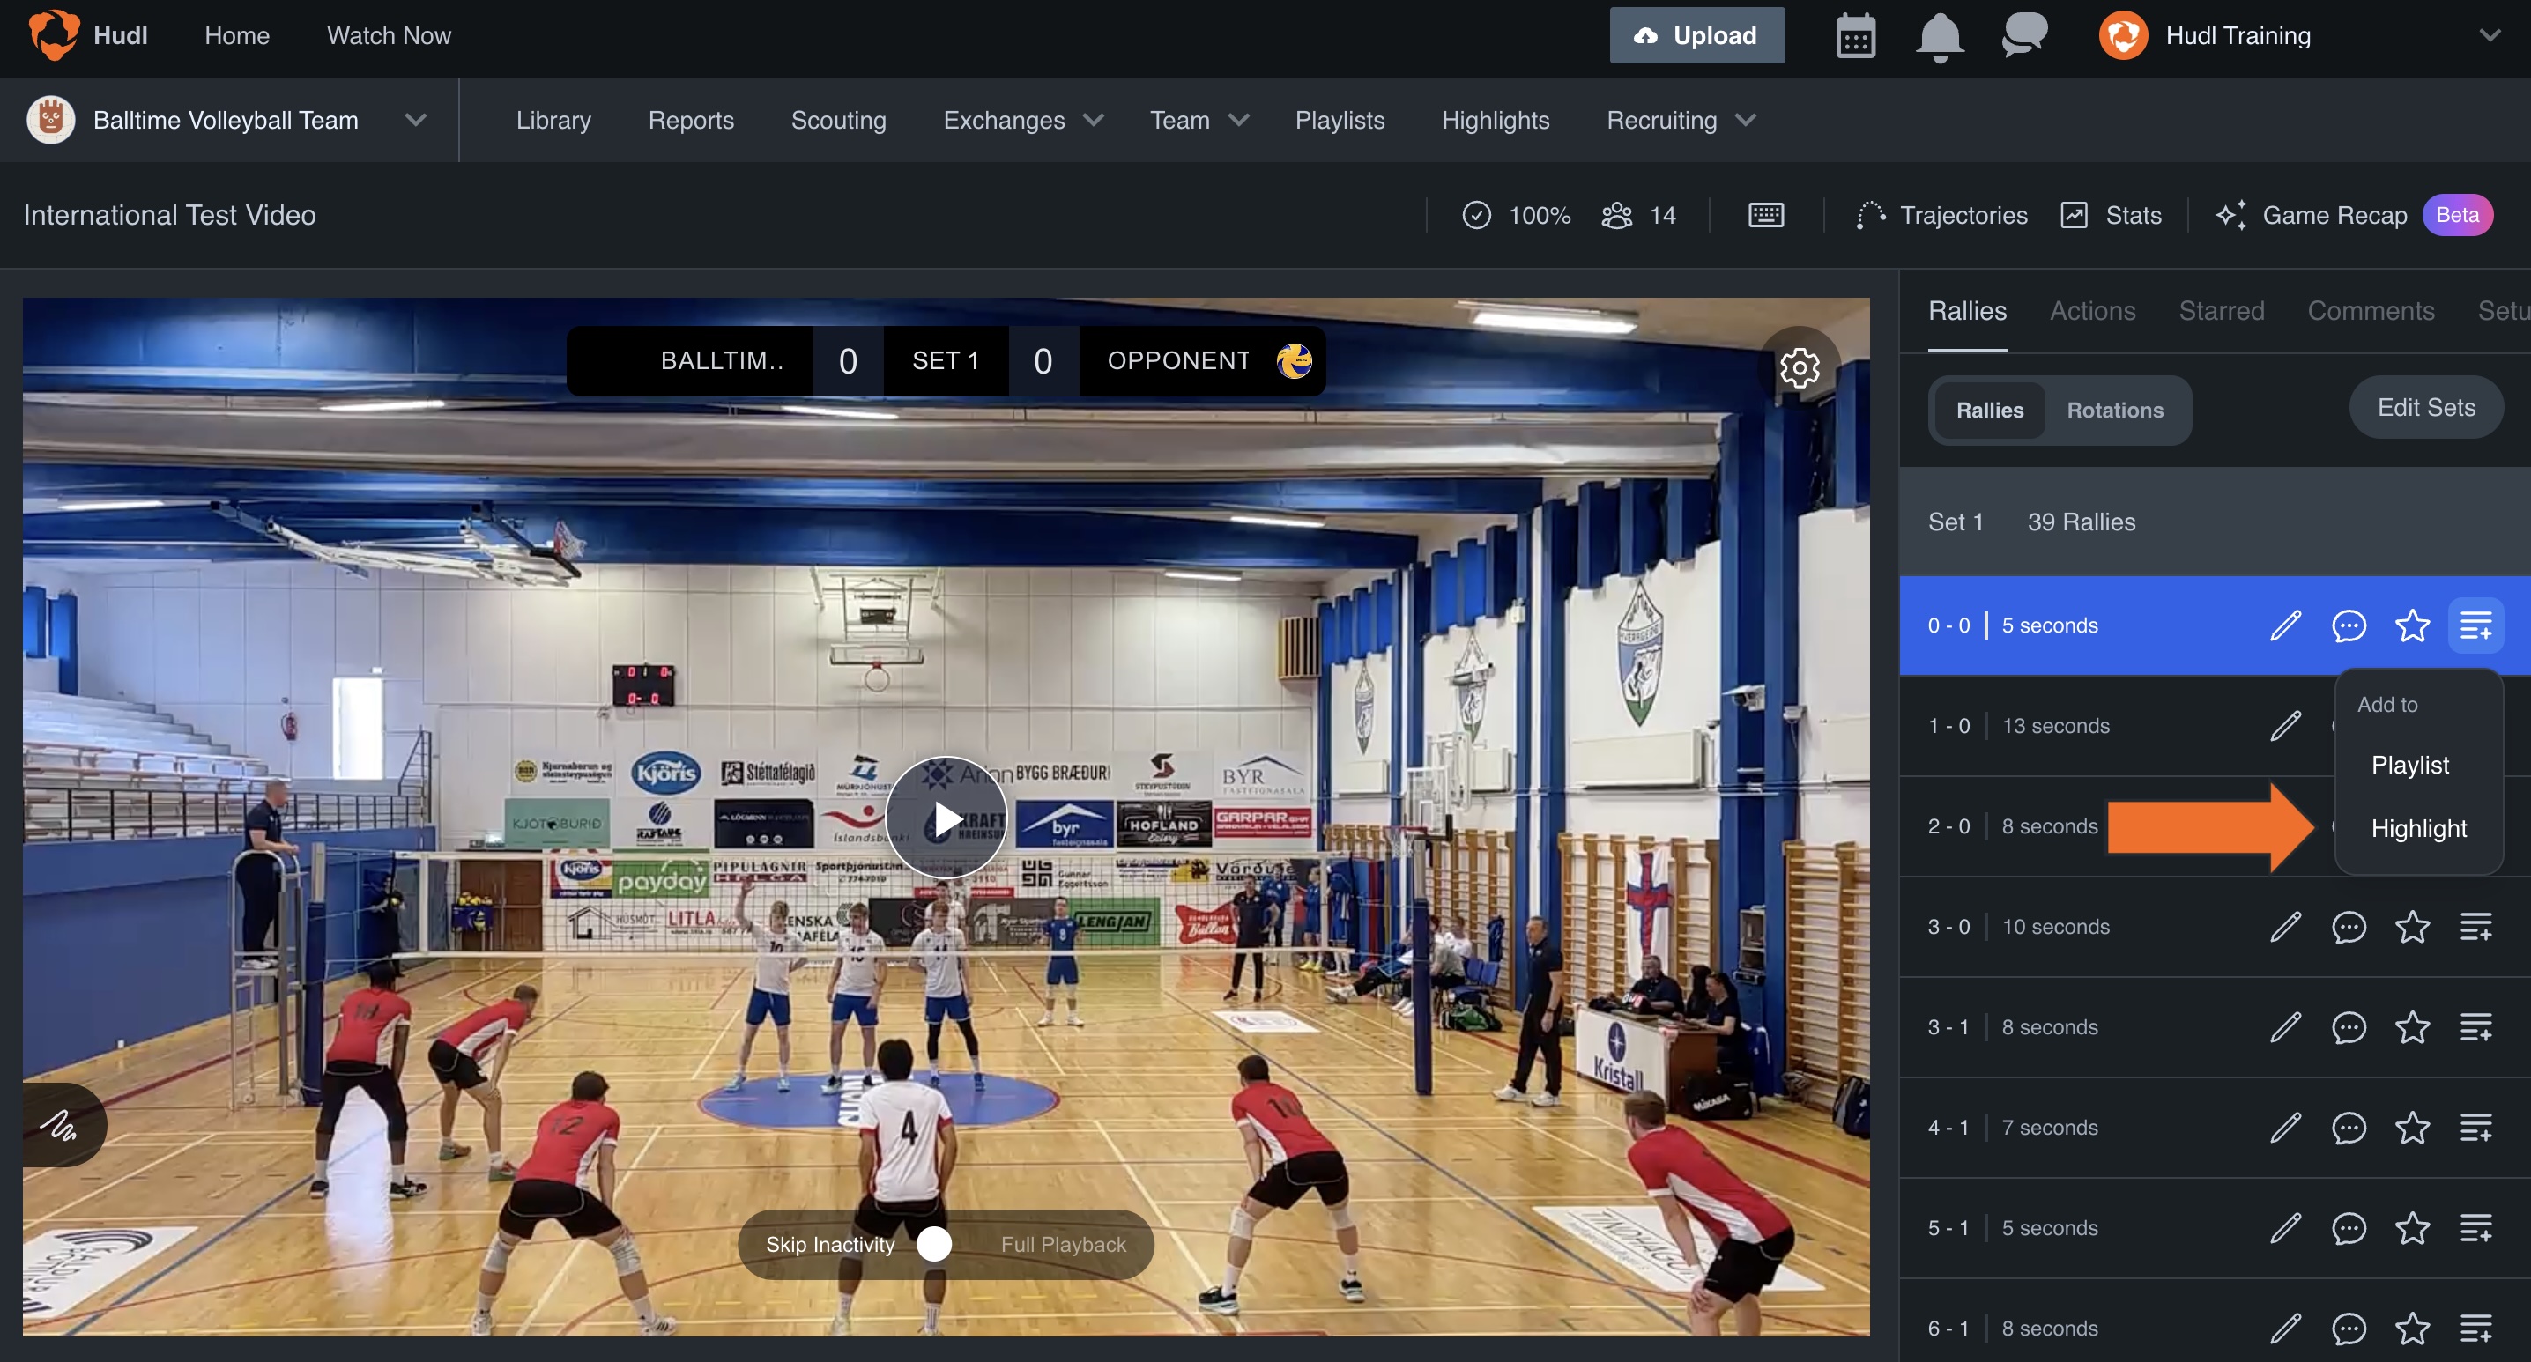Add 5 - 1 rally to a list
The width and height of the screenshot is (2531, 1362).
click(2475, 1228)
